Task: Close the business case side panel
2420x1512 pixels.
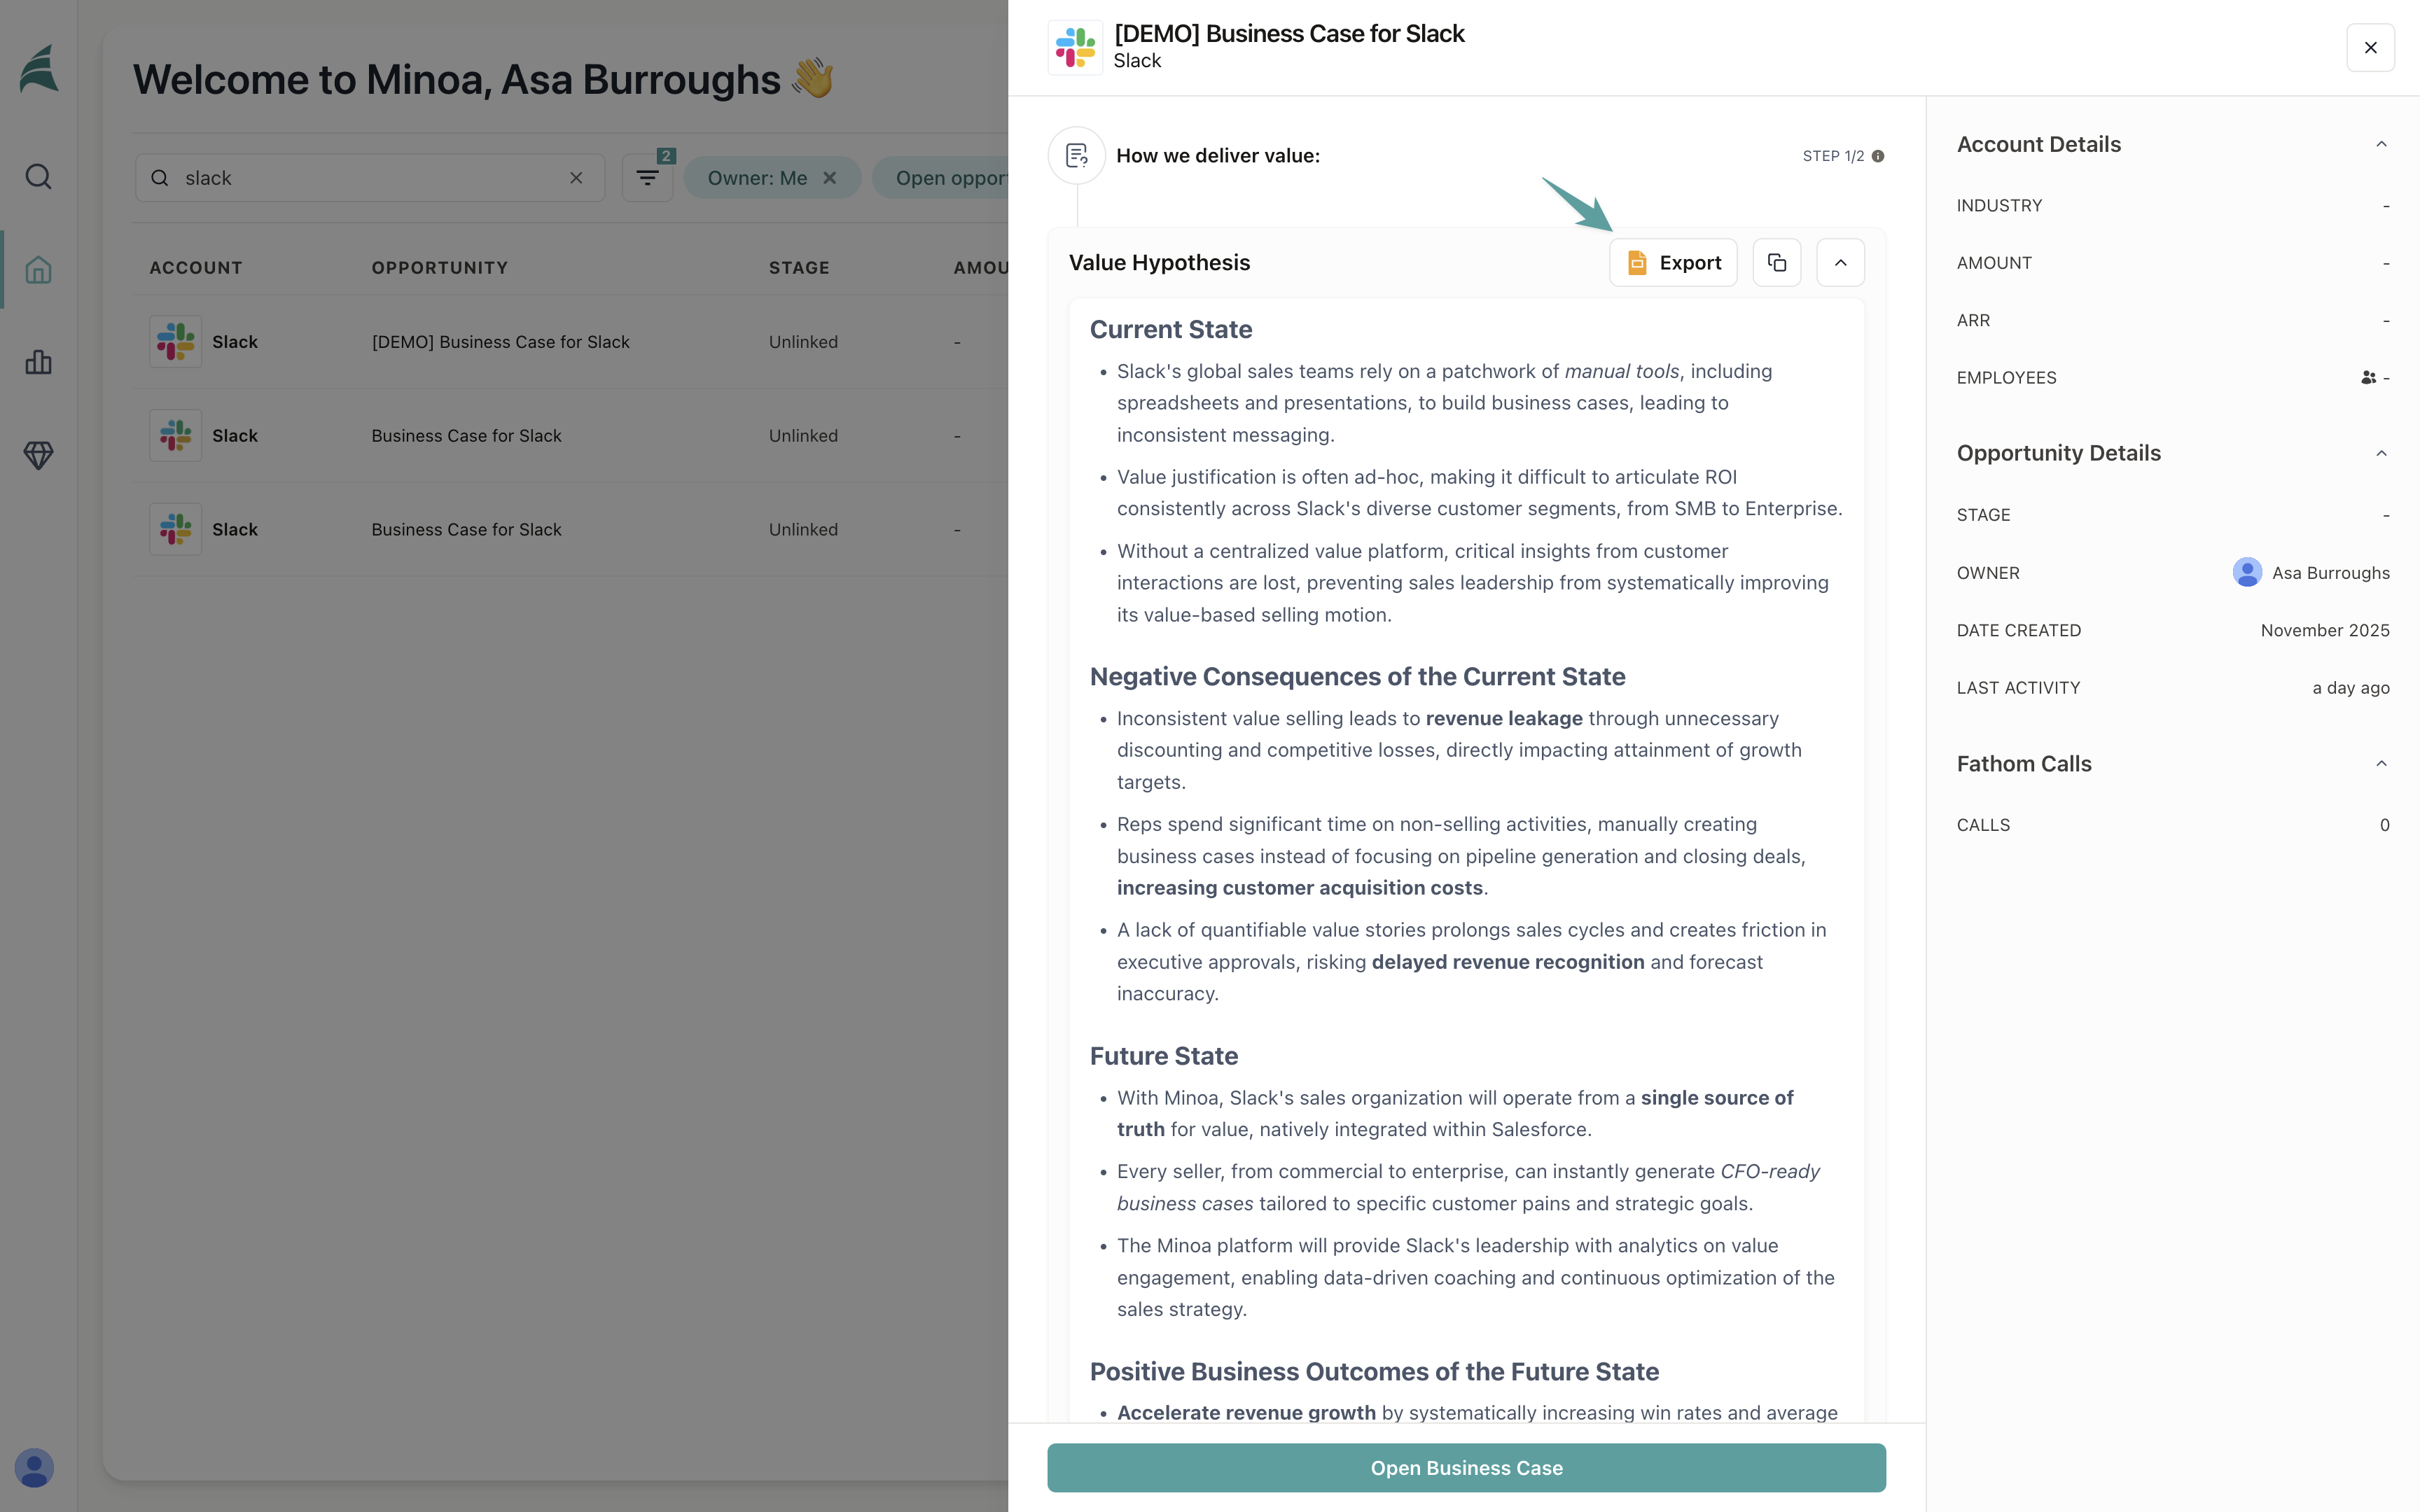Action: pos(2370,48)
